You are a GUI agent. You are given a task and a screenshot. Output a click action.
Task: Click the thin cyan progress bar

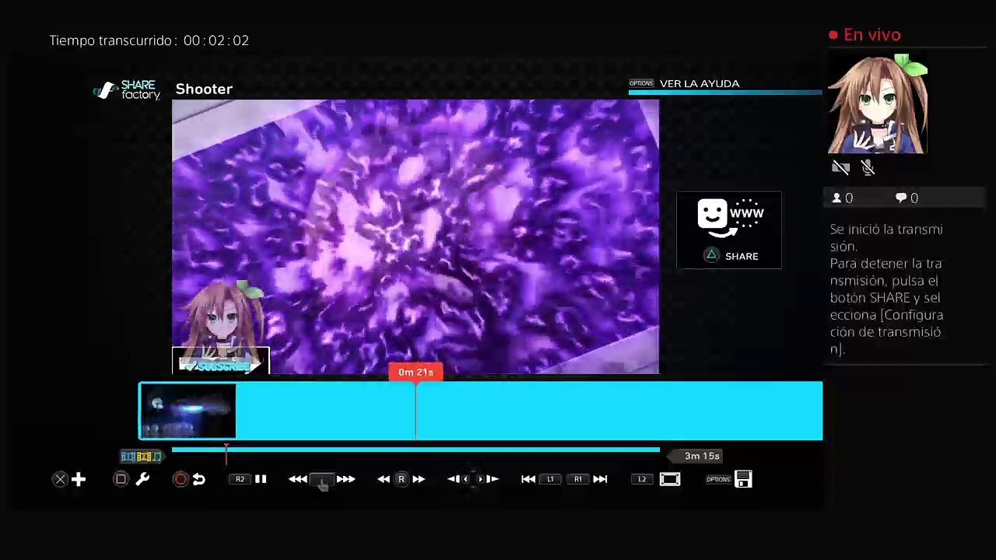tap(416, 450)
